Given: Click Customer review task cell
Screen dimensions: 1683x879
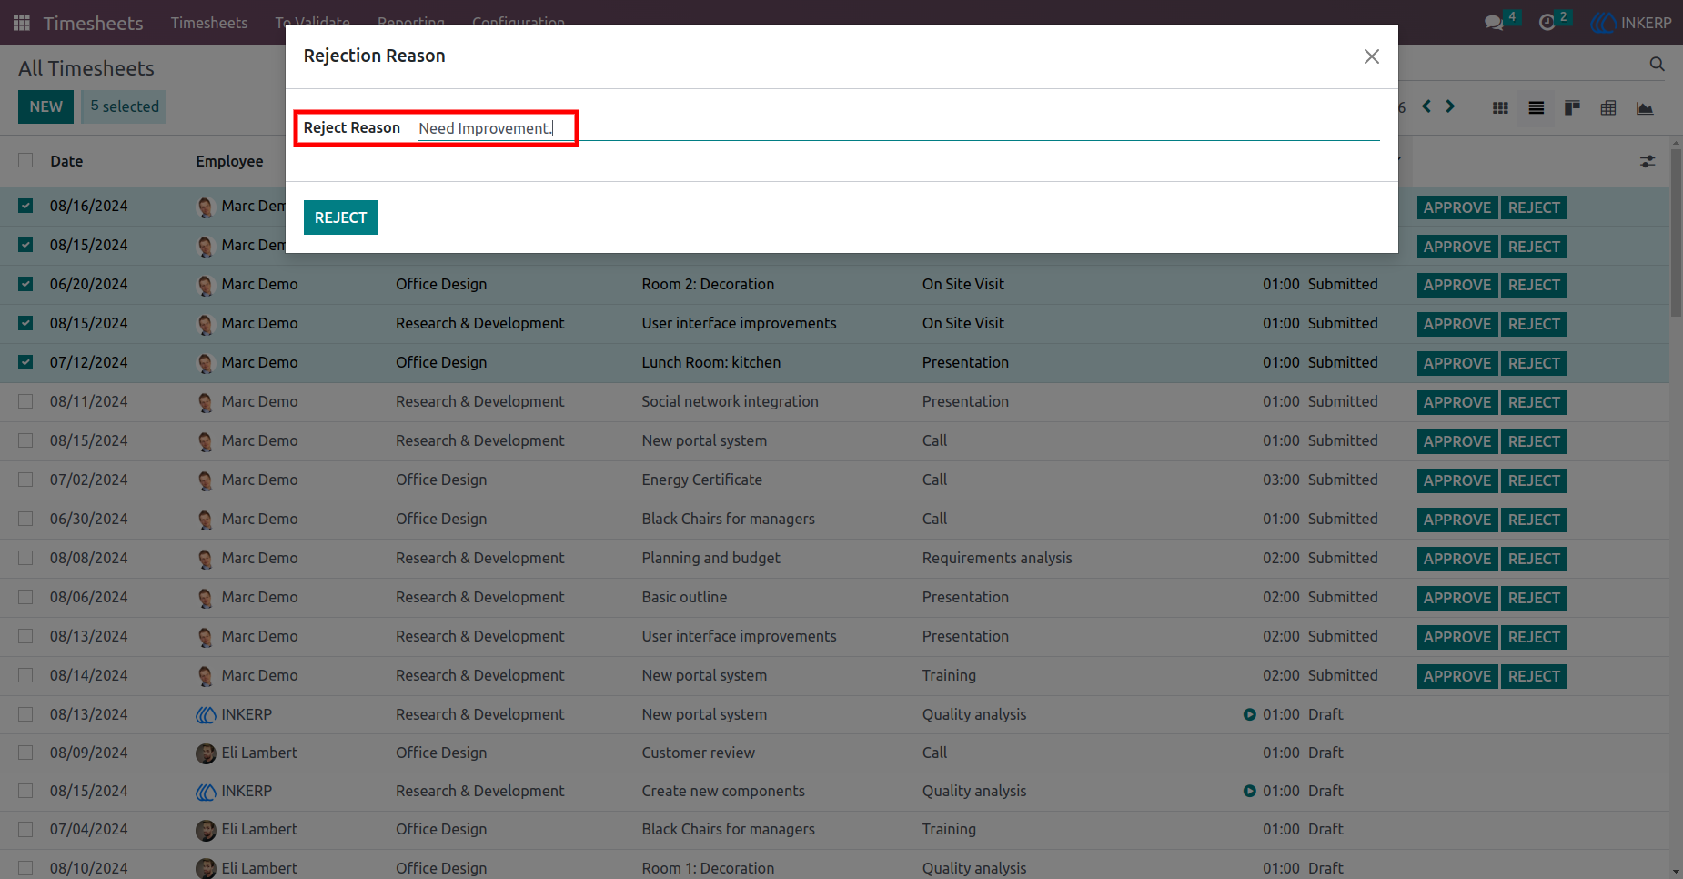Looking at the screenshot, I should click(699, 753).
